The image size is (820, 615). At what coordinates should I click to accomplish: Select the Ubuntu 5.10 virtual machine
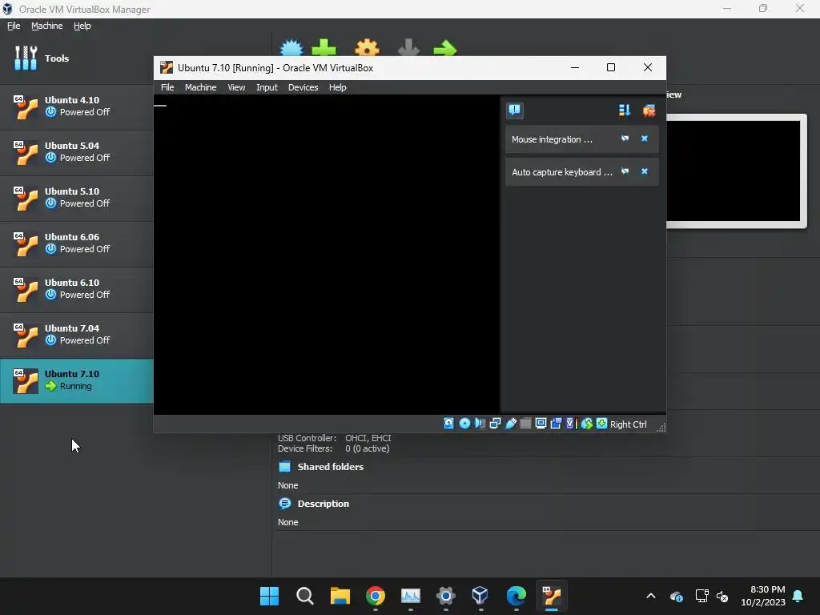pos(77,197)
